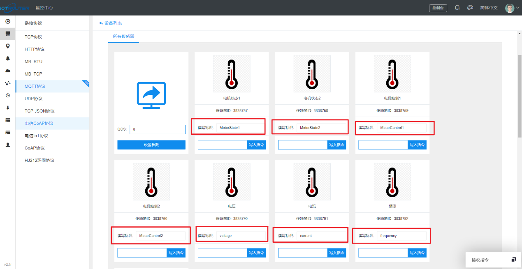
Task: Switch to the 所有传感器 tab
Action: [x=123, y=37]
